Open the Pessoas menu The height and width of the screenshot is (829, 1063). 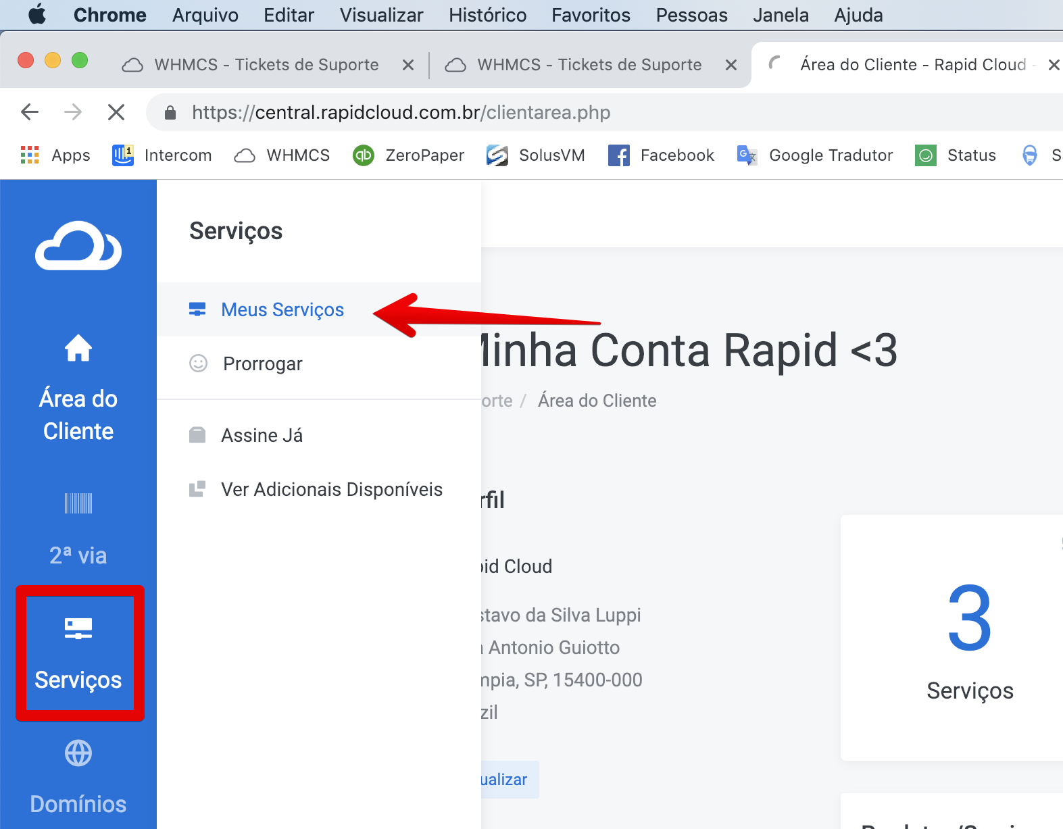[692, 15]
